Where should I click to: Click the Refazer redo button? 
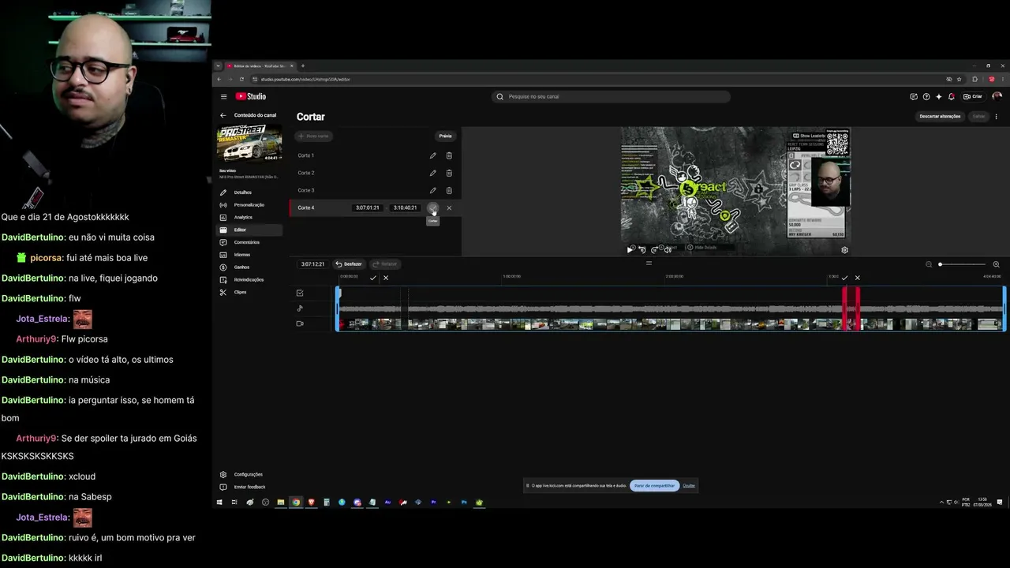click(x=385, y=264)
